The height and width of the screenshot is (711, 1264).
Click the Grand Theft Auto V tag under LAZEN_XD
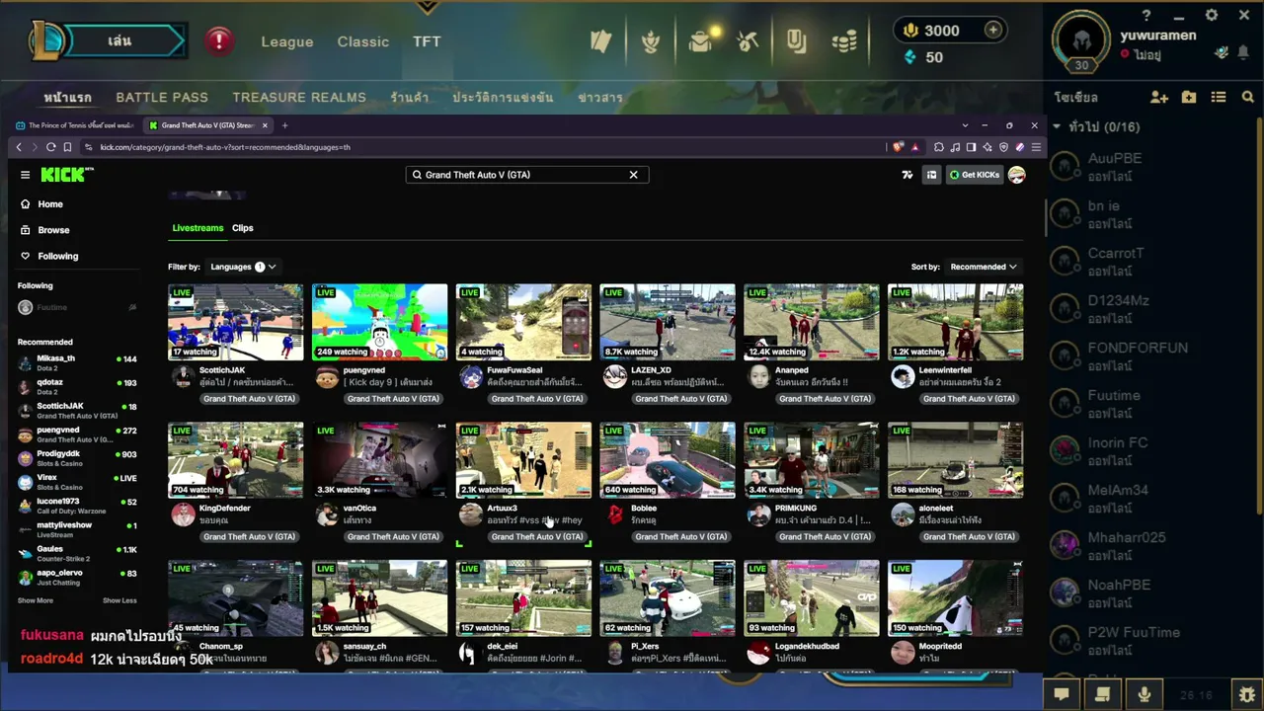click(680, 399)
